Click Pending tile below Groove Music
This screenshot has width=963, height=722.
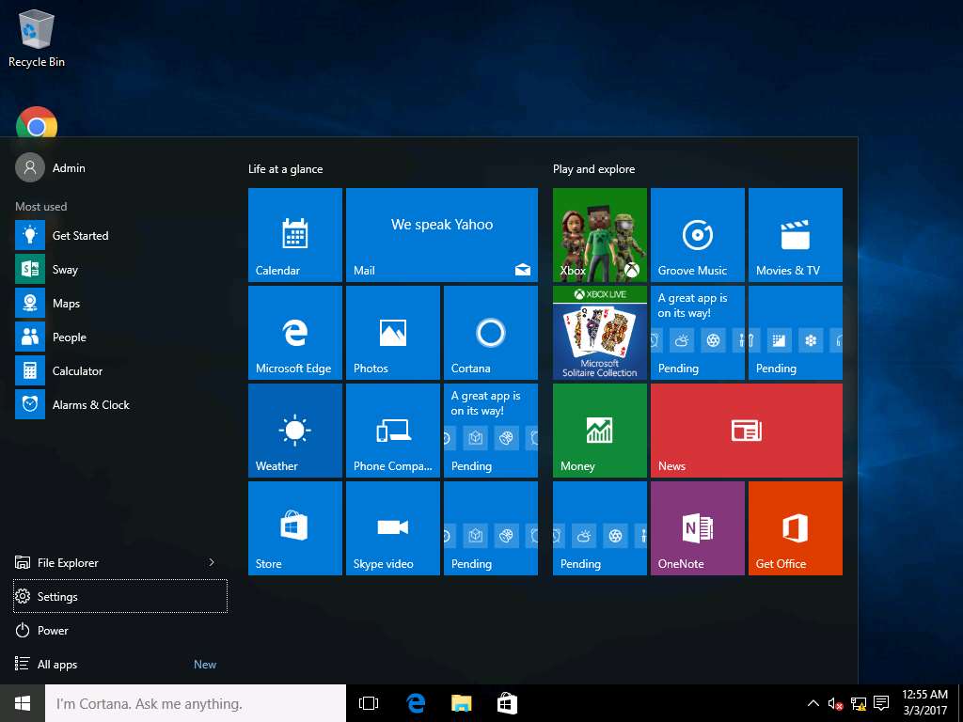tap(697, 332)
